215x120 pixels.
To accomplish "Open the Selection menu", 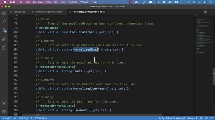I will [x=38, y=2].
